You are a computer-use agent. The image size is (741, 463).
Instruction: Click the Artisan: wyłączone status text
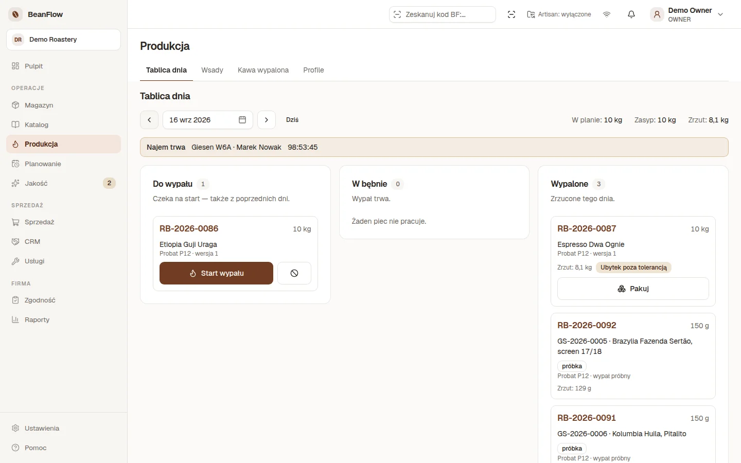click(x=564, y=14)
